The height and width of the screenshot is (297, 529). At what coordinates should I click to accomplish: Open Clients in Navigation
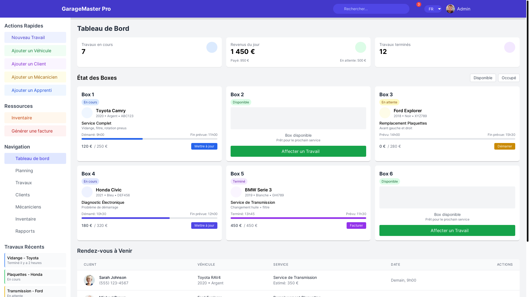(35, 195)
